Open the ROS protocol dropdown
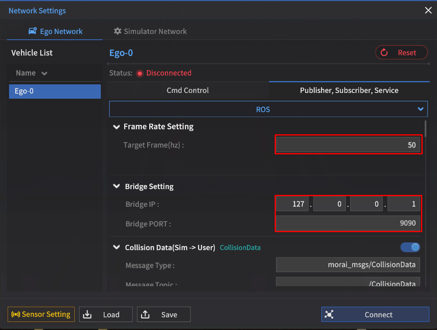 [x=268, y=109]
